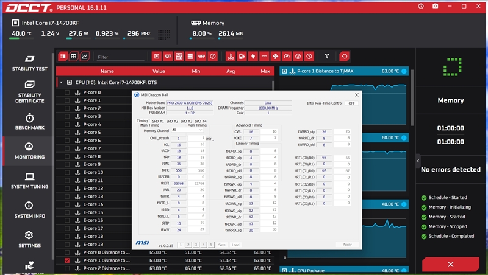Select the 'E-core 10' sensor row
The height and width of the screenshot is (275, 488).
tap(94, 172)
